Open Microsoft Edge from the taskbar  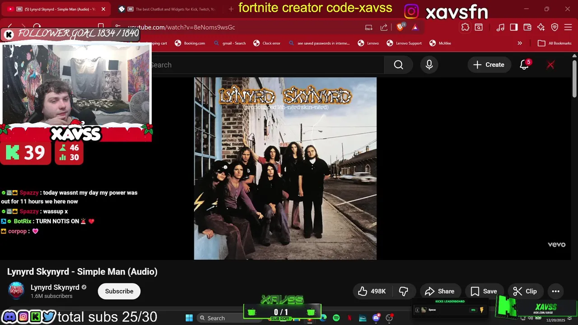[323, 318]
